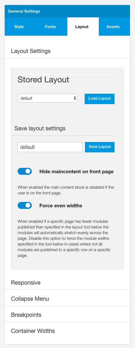The image size is (135, 348).
Task: Expand the Collapse Menu section
Action: [67, 299]
